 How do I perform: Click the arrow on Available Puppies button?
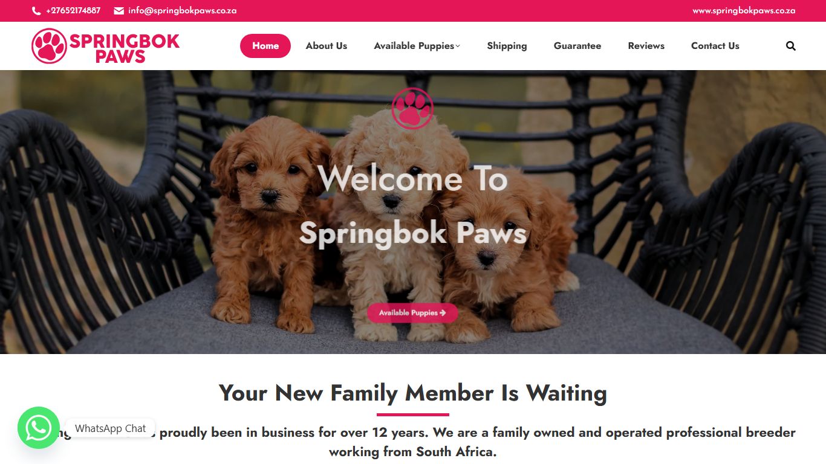(x=443, y=313)
